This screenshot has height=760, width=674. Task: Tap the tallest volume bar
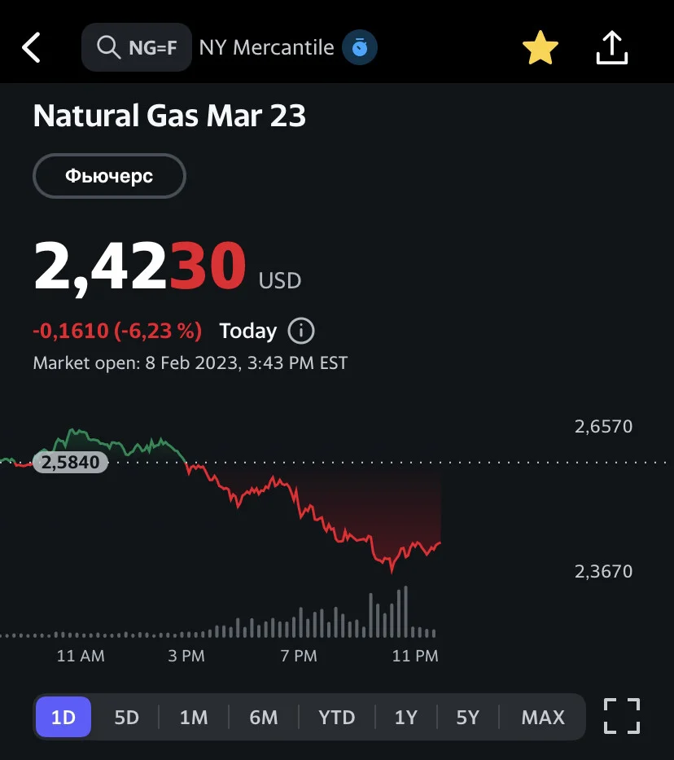point(405,611)
